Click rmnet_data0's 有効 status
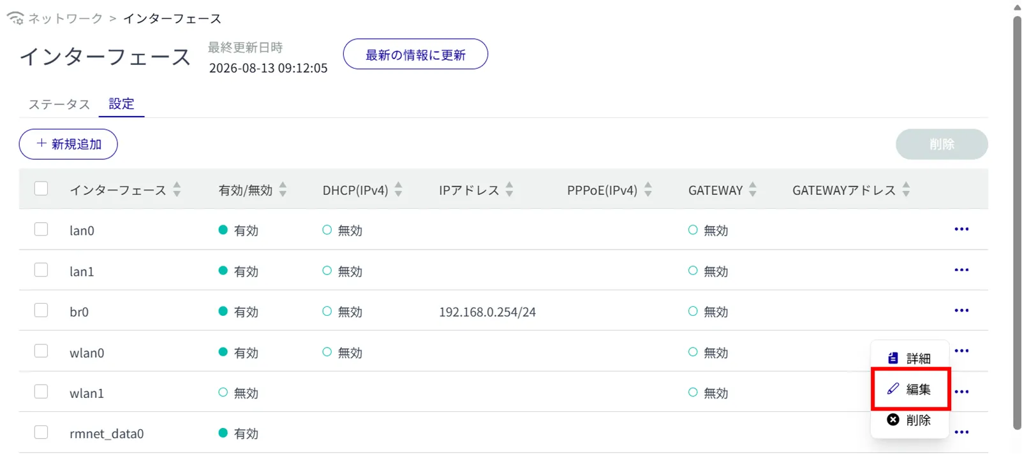This screenshot has height=454, width=1022. click(x=238, y=433)
